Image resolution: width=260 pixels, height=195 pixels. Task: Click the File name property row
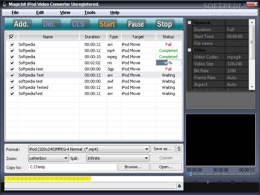[221, 43]
